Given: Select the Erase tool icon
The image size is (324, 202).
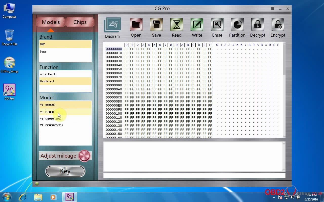Looking at the screenshot, I should point(217,25).
